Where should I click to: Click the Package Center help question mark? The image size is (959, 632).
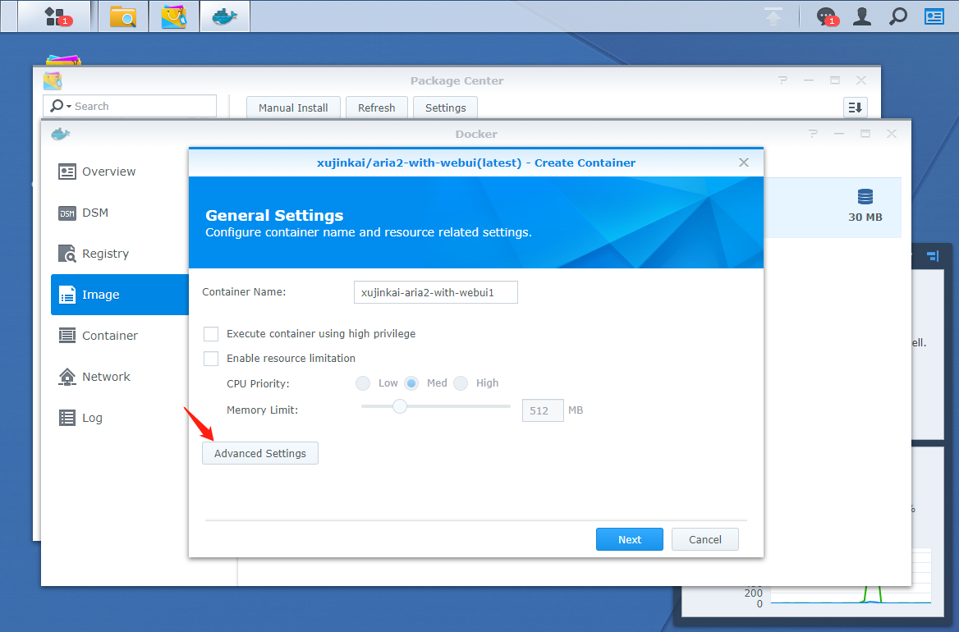click(x=782, y=80)
